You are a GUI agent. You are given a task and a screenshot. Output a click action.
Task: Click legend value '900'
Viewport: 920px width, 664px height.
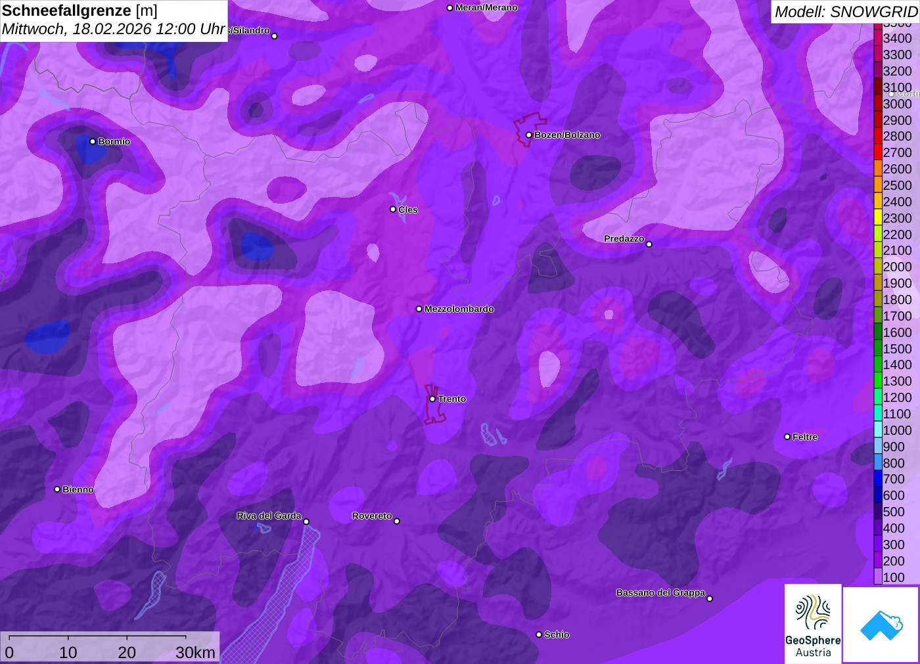pos(894,447)
